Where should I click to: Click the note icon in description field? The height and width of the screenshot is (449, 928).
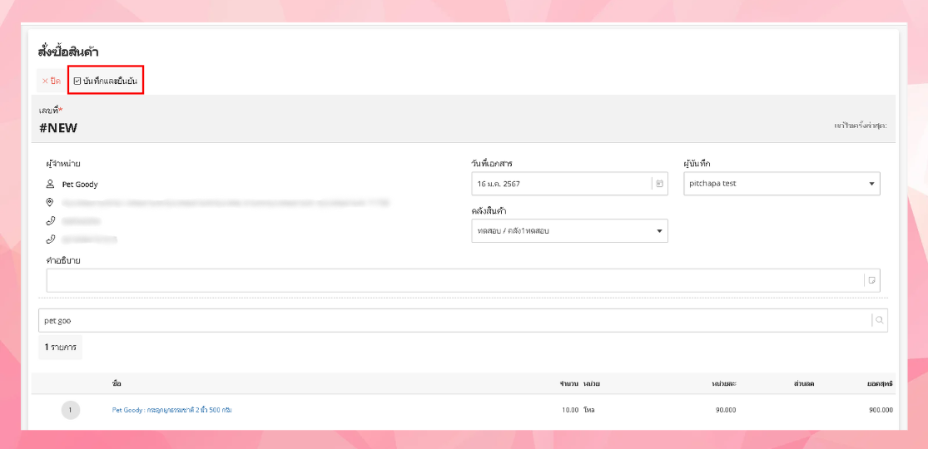click(x=872, y=280)
